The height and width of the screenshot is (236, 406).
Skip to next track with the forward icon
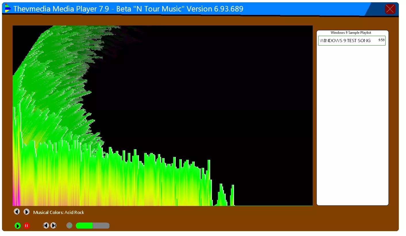[x=53, y=225]
